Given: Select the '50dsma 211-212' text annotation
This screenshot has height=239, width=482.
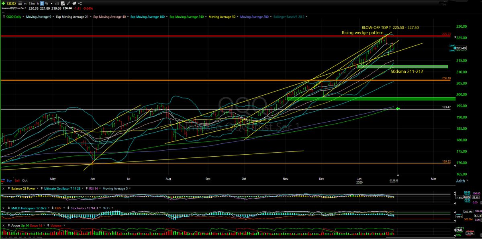Looking at the screenshot, I should pyautogui.click(x=406, y=71).
